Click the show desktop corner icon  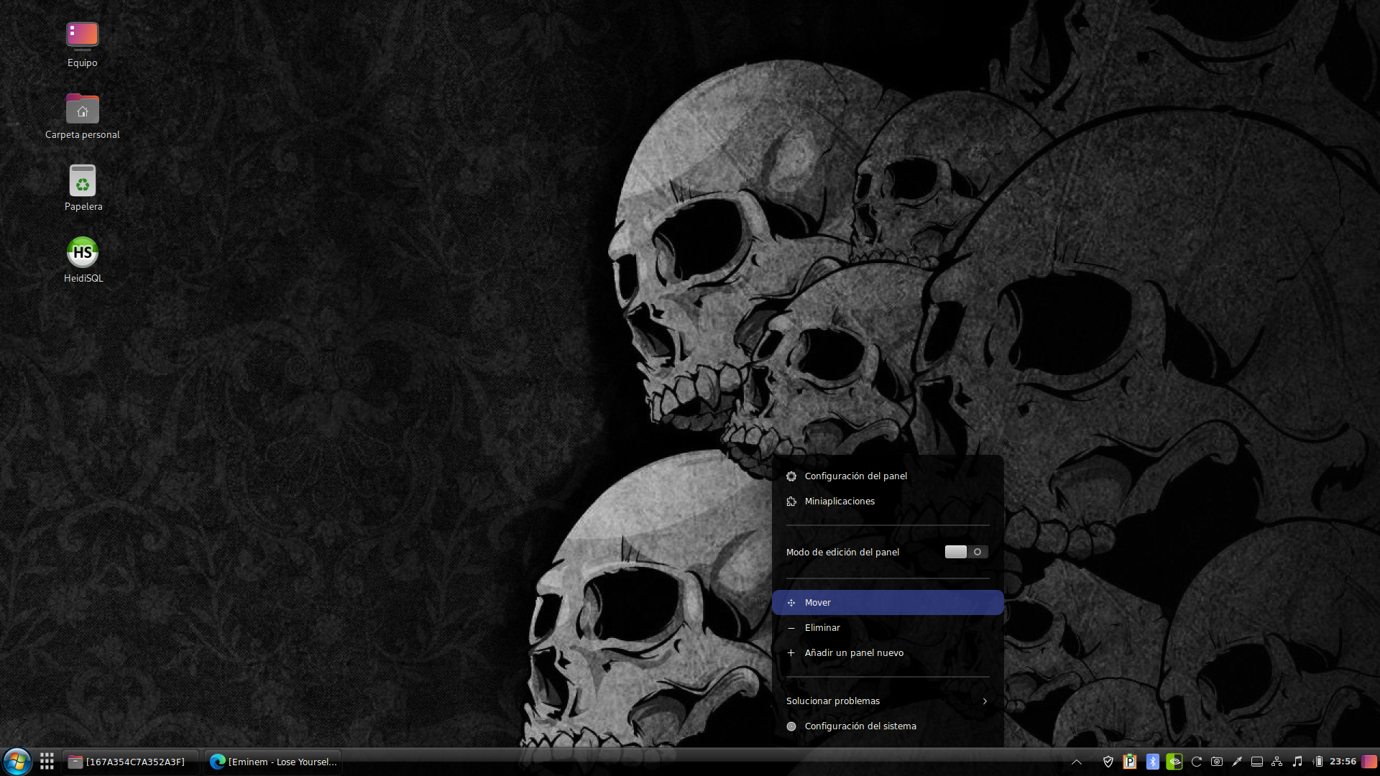pyautogui.click(x=1369, y=762)
